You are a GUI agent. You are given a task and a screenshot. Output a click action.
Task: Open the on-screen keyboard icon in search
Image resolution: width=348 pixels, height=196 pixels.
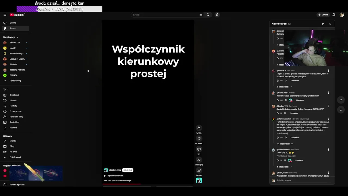click(201, 15)
